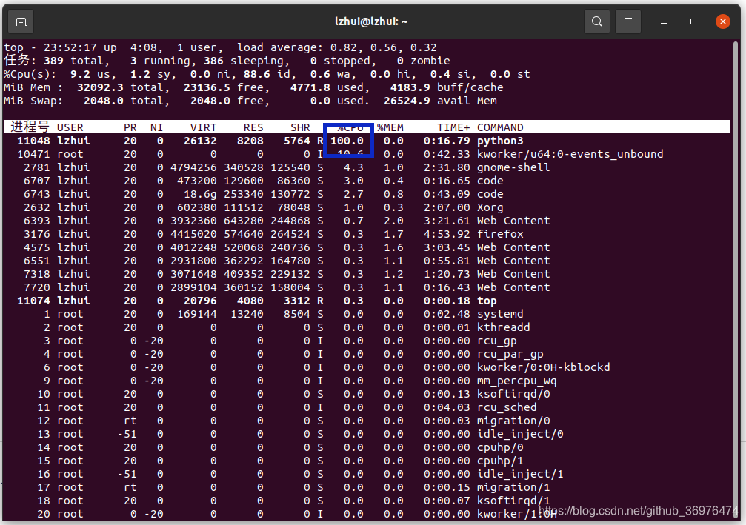Click the 4183.9 buff/cache value
This screenshot has width=746, height=525.
410,87
